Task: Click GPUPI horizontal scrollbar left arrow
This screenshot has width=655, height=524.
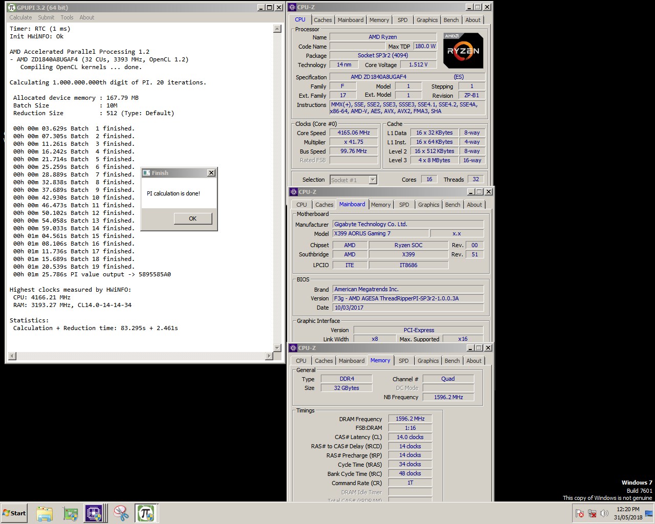Action: [12, 356]
